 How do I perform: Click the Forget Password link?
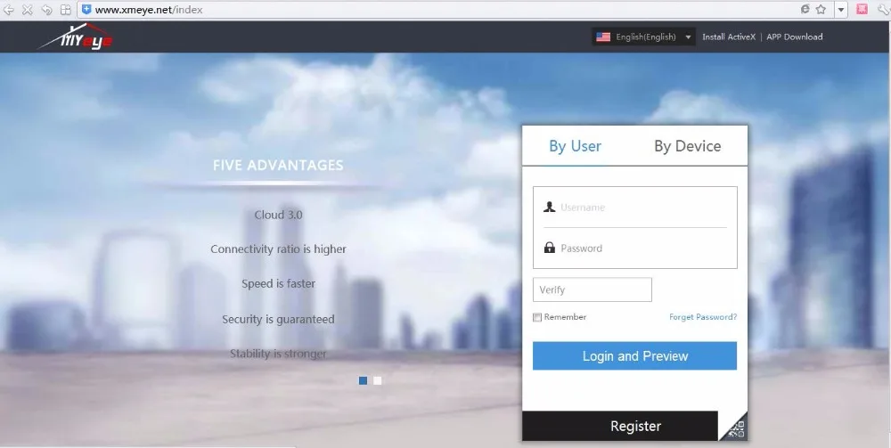(702, 317)
